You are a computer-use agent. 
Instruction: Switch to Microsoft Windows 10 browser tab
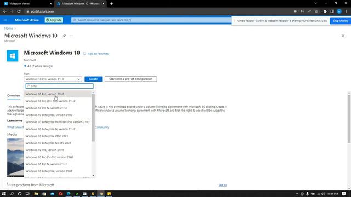[81, 4]
